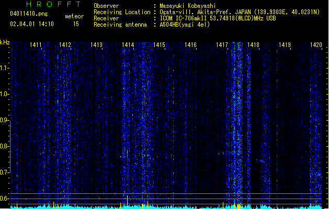
Task: Click the 0.6 kHz axis label
Action: [x=5, y=199]
